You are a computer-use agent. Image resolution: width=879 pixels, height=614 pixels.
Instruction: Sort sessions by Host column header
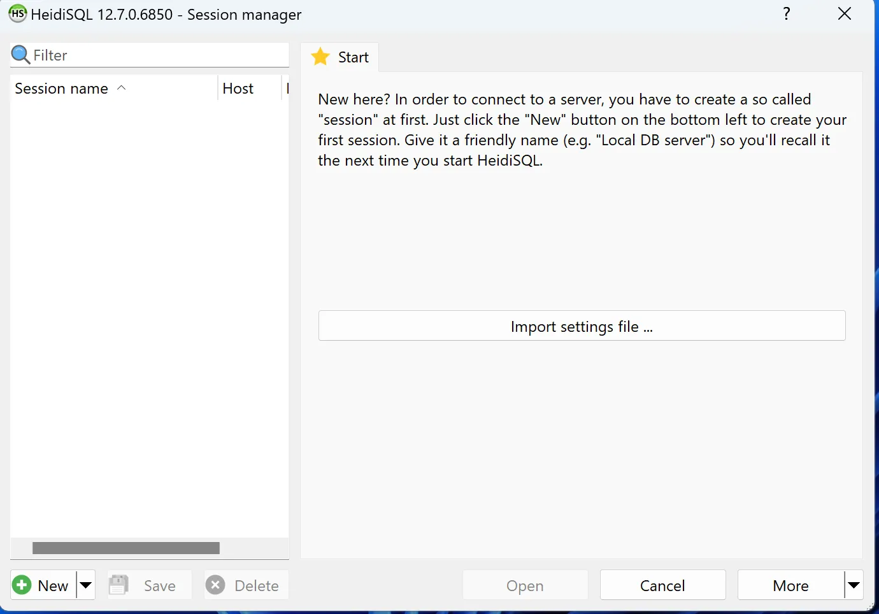tap(250, 89)
